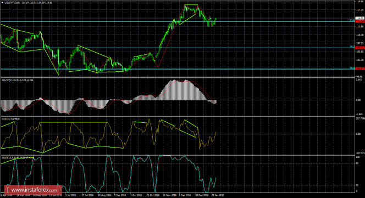Click the 50.0 Fibonacci level label
Viewport: 365px width, 198px height.
tap(352, 68)
